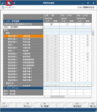
Task: Click the 賞与 再計算 function row
Action: coord(23,94)
